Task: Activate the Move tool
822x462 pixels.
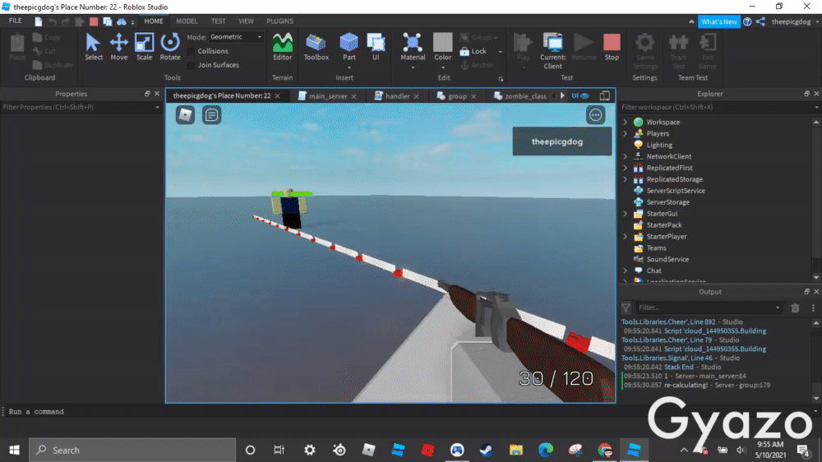Action: point(119,47)
